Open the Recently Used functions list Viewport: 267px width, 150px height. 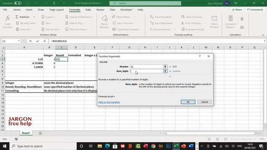pyautogui.click(x=26, y=23)
